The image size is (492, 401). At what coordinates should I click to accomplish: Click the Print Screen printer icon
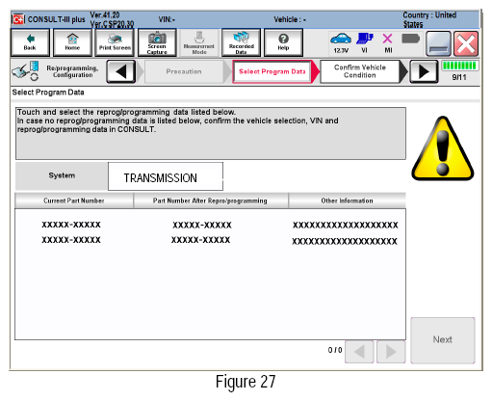[115, 42]
